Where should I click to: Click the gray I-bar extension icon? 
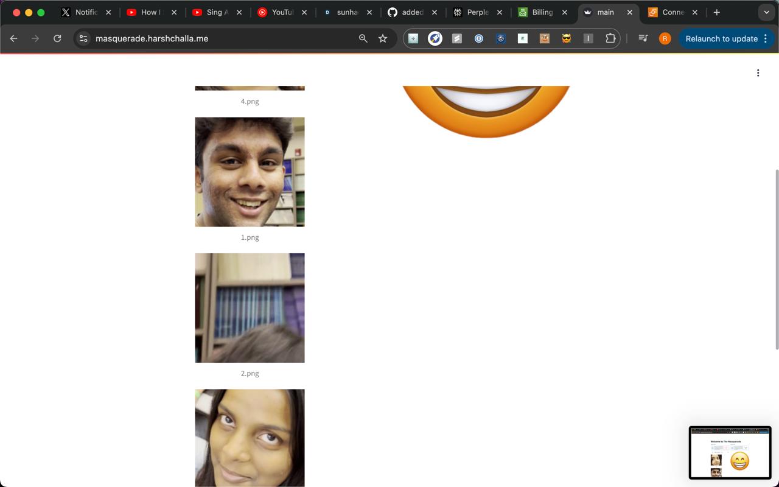[589, 38]
